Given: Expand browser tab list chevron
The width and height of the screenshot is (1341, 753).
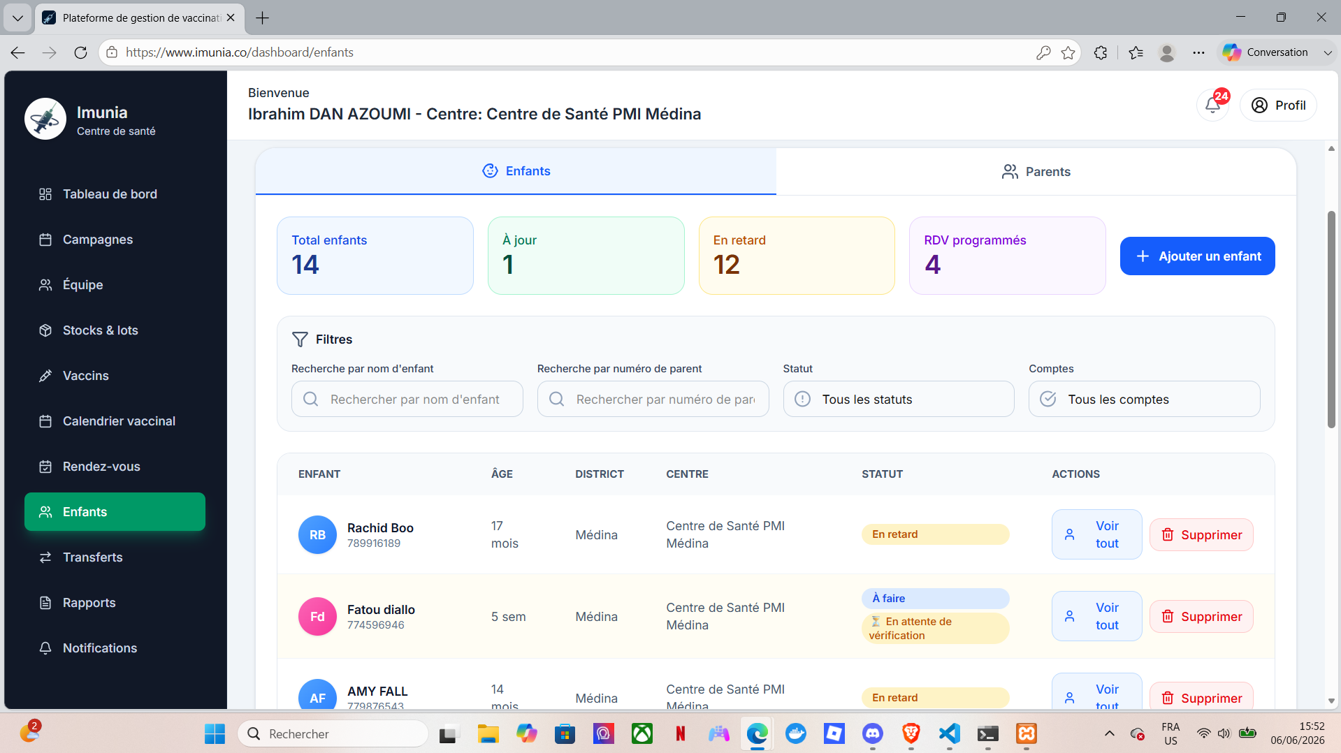Looking at the screenshot, I should 17,17.
